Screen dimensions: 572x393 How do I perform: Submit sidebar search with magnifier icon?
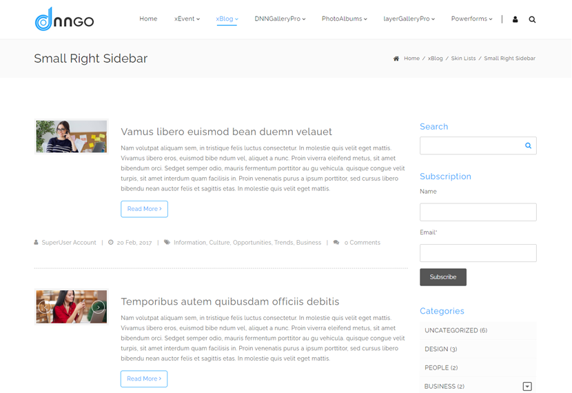tap(528, 145)
